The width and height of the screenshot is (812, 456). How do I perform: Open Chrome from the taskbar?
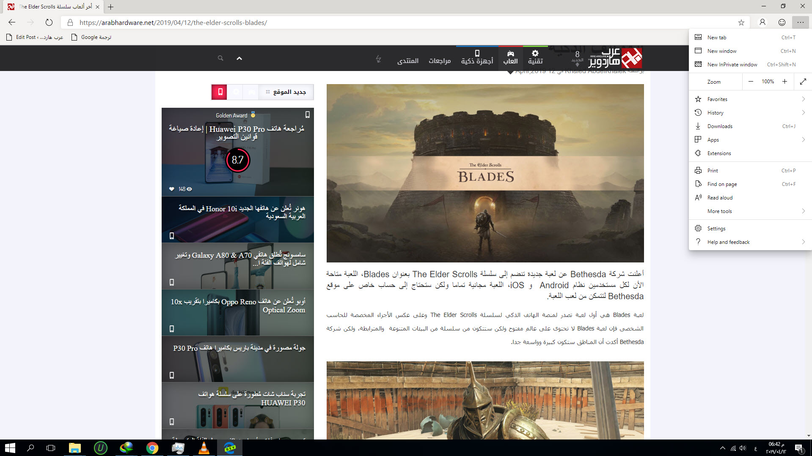(152, 448)
